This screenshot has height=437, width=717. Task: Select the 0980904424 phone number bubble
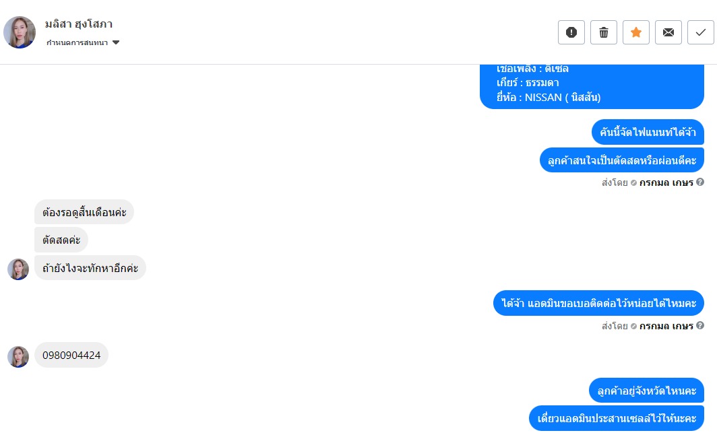point(71,355)
